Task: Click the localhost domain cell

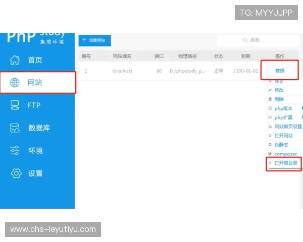Action: pyautogui.click(x=122, y=71)
